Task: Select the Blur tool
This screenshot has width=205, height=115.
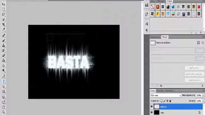Action: (x=4, y=65)
